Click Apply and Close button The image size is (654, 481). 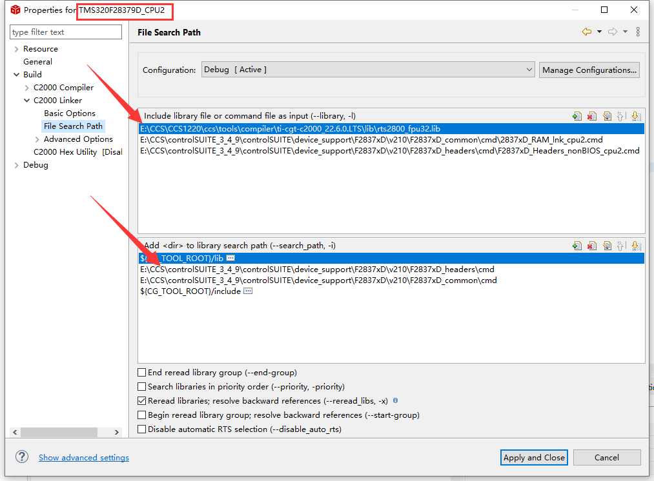[x=534, y=457]
